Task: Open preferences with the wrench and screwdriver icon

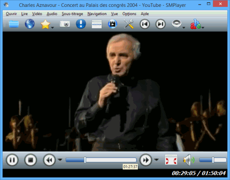Action: pos(129,24)
